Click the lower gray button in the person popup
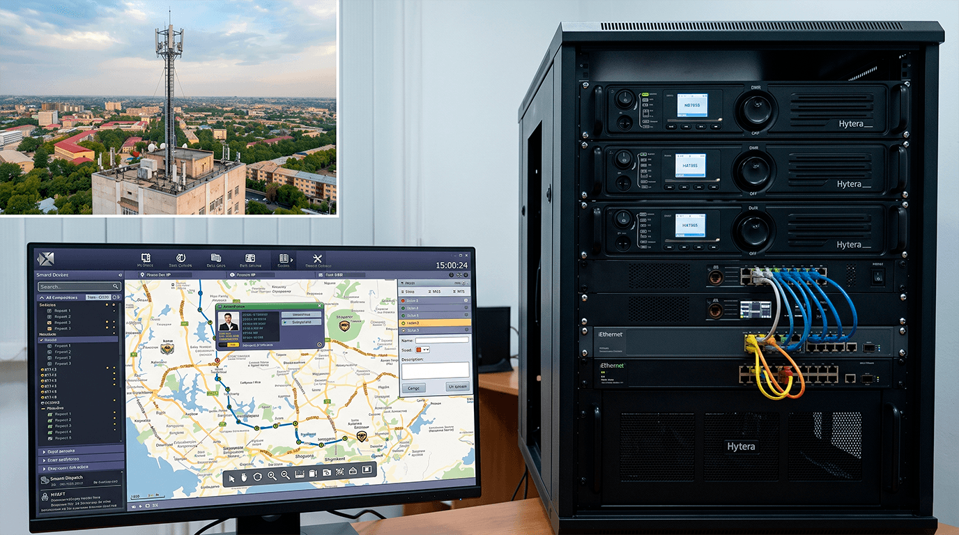Viewport: 959px width, 535px height. (301, 322)
